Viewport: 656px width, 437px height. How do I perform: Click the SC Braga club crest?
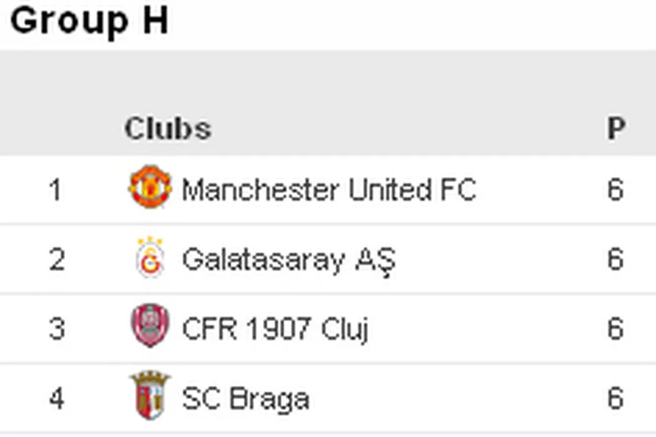tap(150, 396)
